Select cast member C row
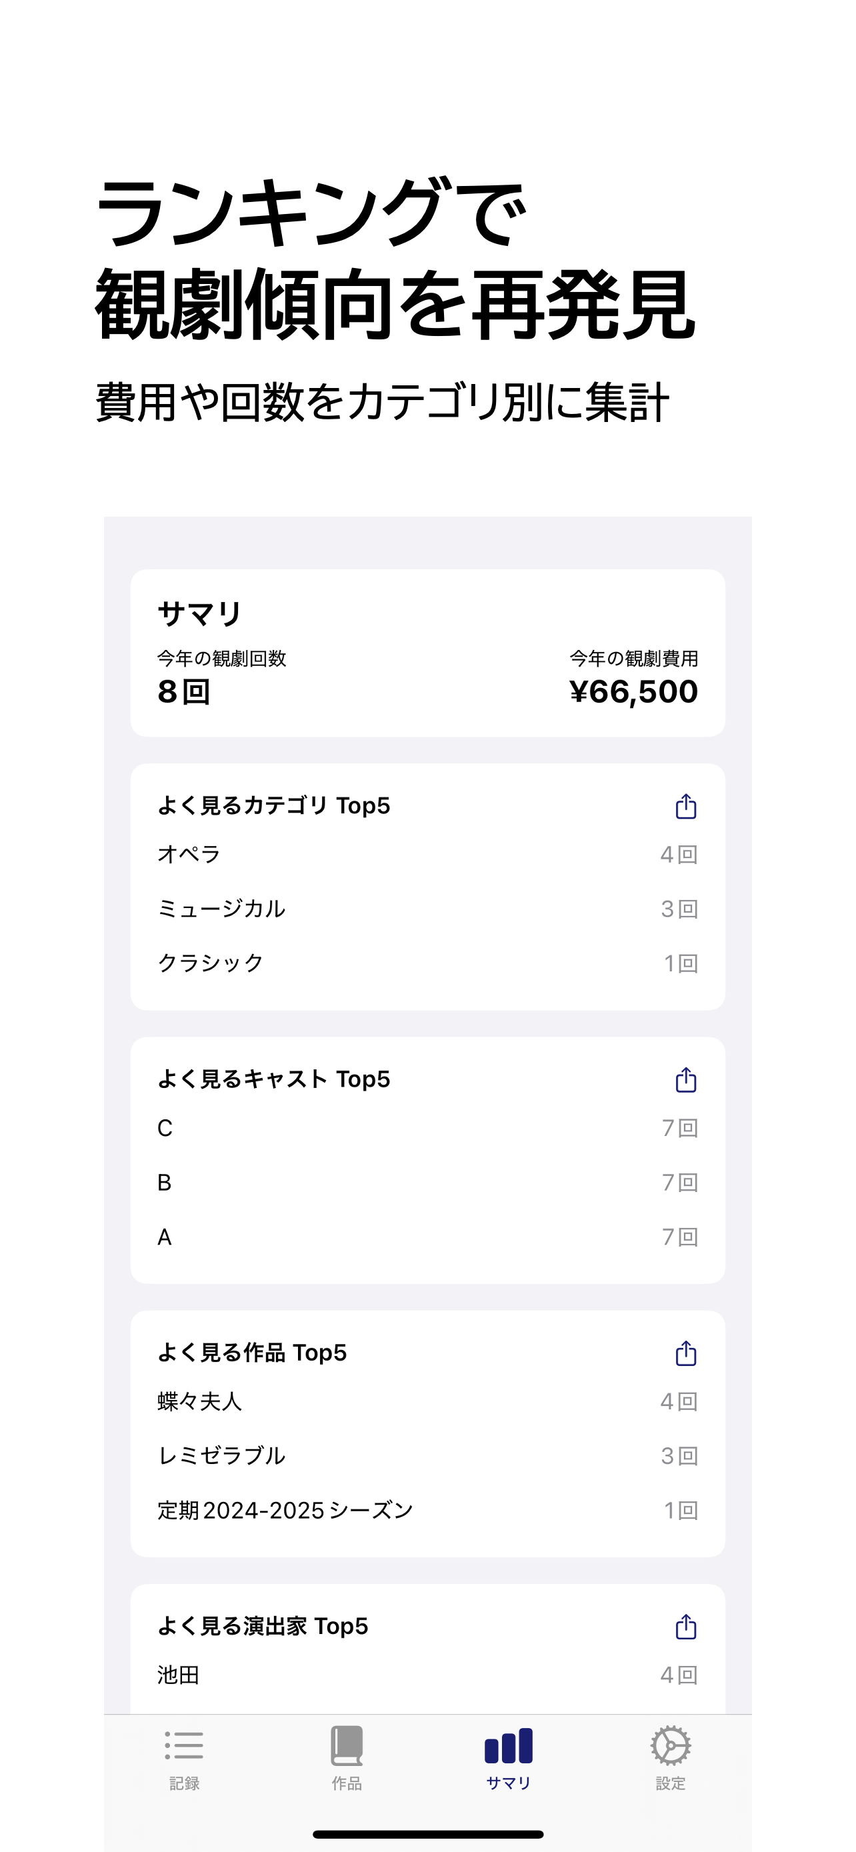 click(x=427, y=1128)
